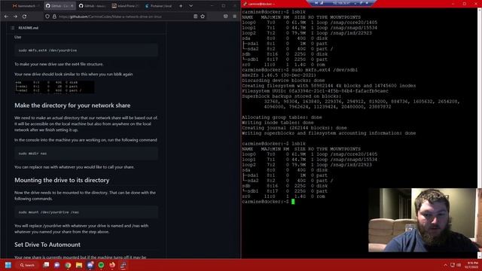Screen dimensions: 482x271
Task: Open Discord from the taskbar
Action: [90, 265]
